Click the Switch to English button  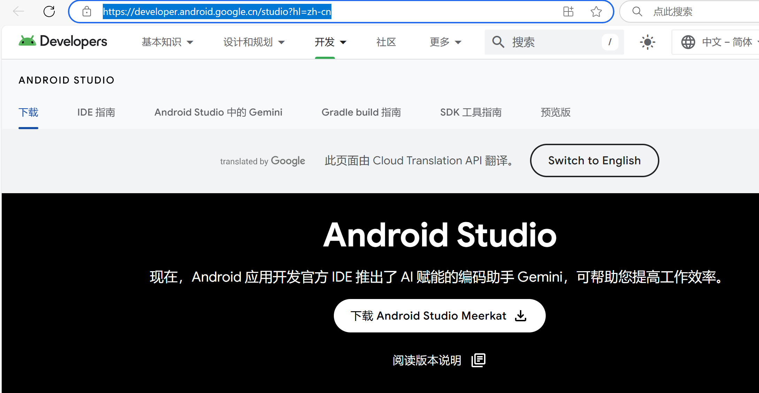click(594, 160)
